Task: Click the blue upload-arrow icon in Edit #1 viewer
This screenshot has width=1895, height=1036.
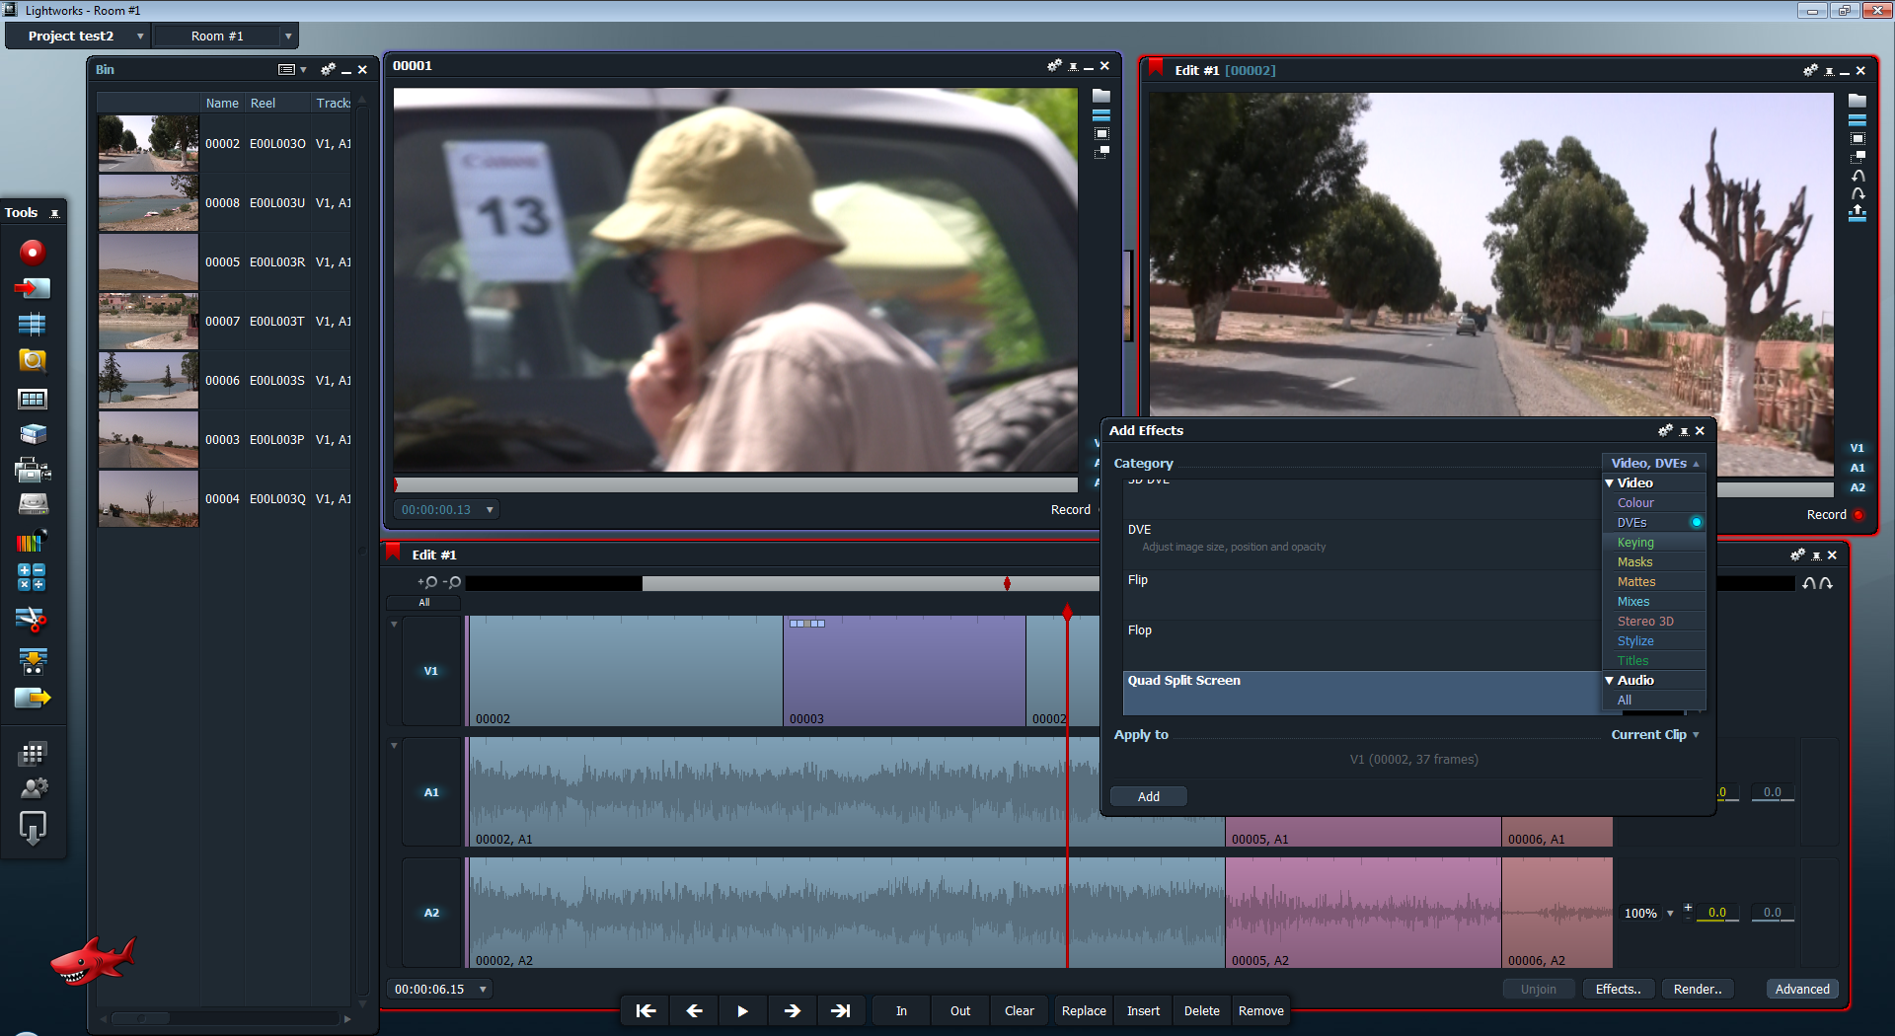Action: (1857, 213)
